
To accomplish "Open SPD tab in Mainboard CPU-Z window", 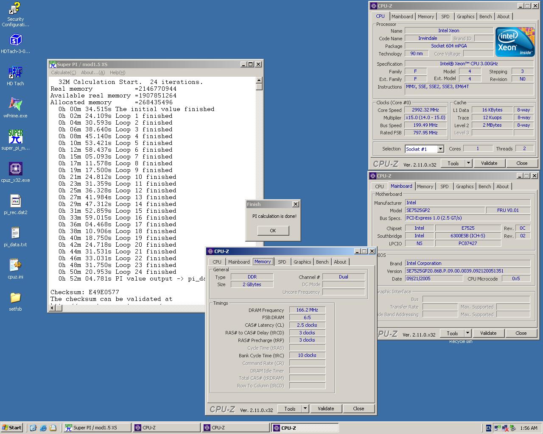I will tap(445, 186).
